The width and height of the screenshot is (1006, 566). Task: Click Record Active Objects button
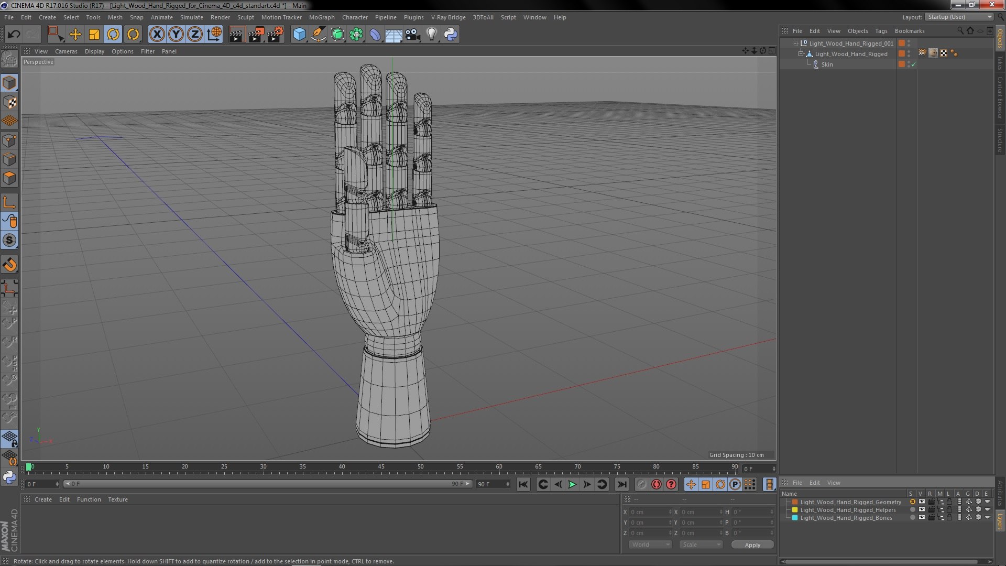pos(641,485)
